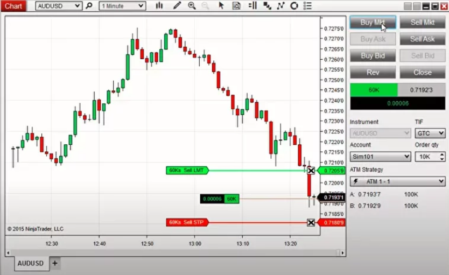Open the bar type chart style icon
This screenshot has height=275, width=449.
(x=159, y=6)
